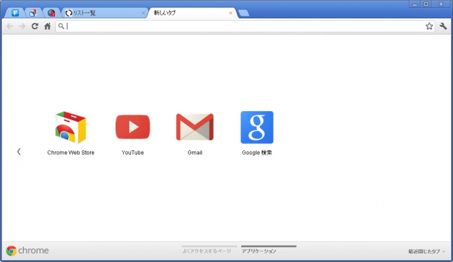
Task: Go back with the back arrow
Action: [10, 26]
